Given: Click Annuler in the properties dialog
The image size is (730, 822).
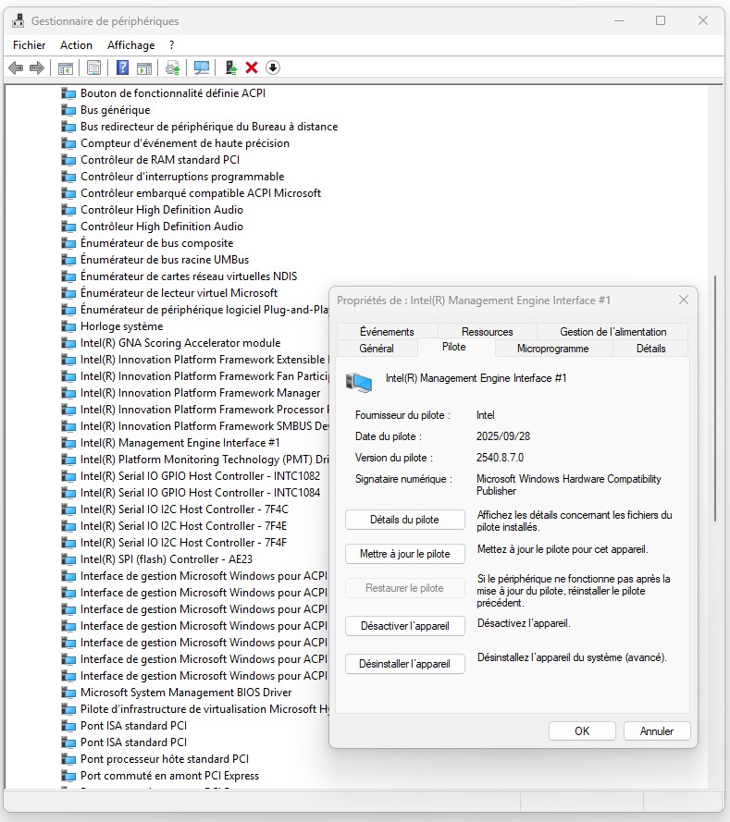Looking at the screenshot, I should [656, 730].
